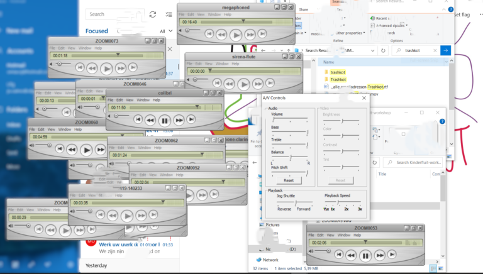483x274 pixels.
Task: Mute the colibri player speaker icon
Action: pyautogui.click(x=109, y=116)
